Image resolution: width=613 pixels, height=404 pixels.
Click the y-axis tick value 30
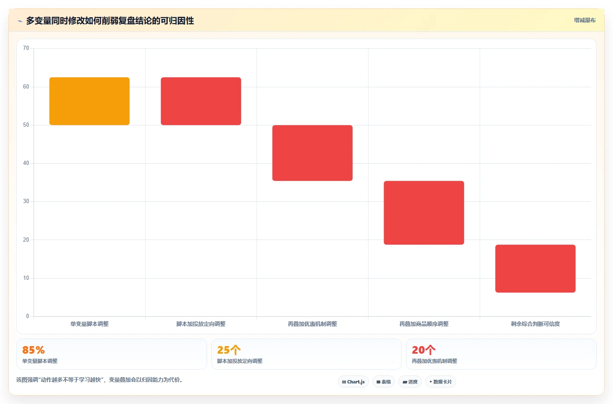(26, 201)
